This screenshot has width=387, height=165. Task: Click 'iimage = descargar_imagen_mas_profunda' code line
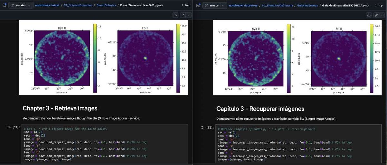(x=285, y=156)
